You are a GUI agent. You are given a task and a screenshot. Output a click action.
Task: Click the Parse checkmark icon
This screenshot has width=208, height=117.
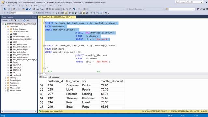pos(56,13)
